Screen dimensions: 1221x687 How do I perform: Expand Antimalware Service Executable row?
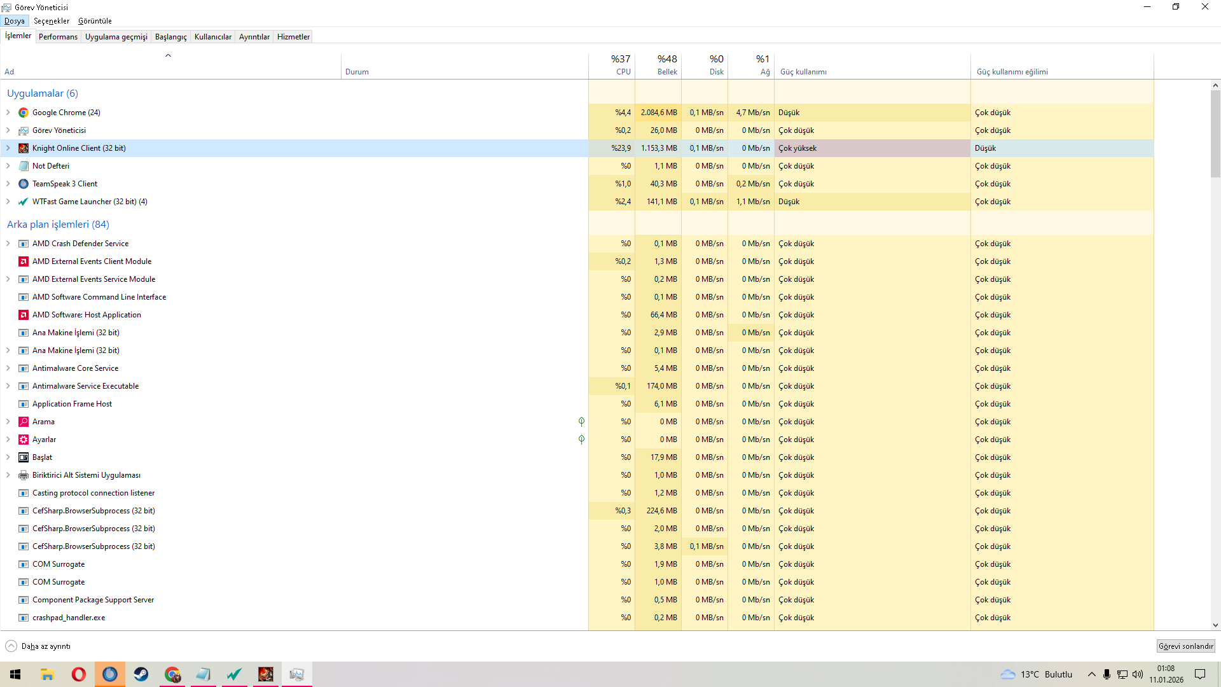click(8, 386)
